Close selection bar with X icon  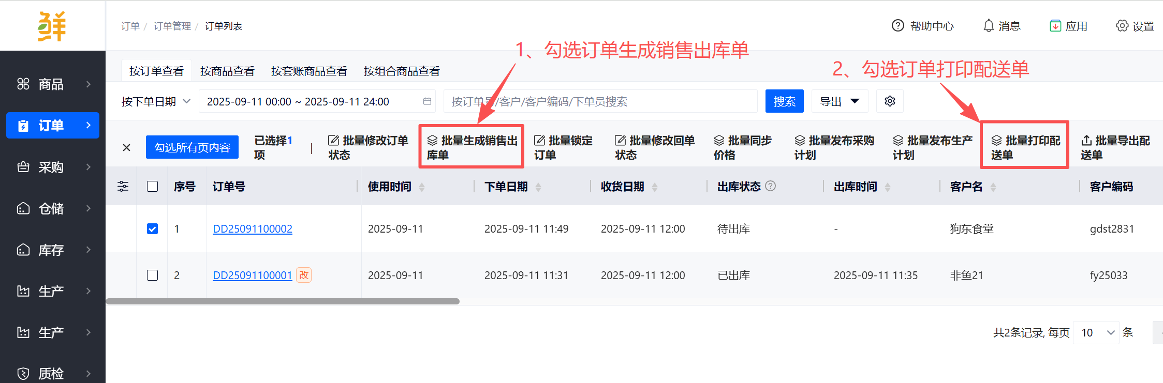(126, 147)
